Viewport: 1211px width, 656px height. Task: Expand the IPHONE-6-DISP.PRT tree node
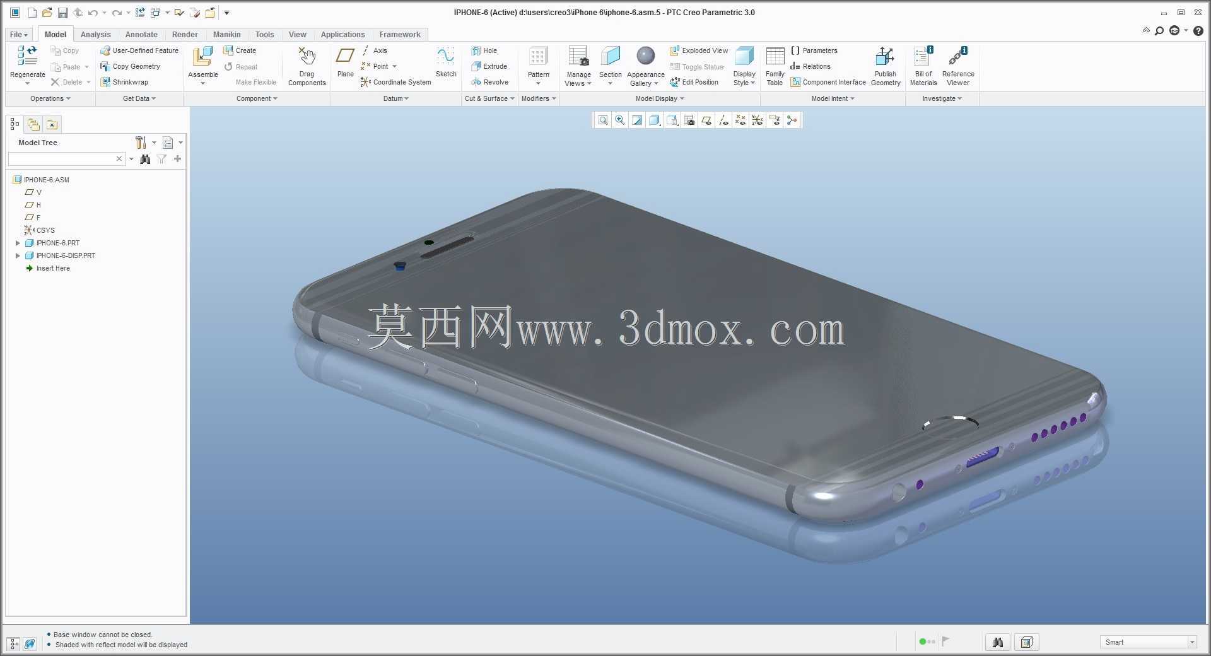(x=18, y=255)
